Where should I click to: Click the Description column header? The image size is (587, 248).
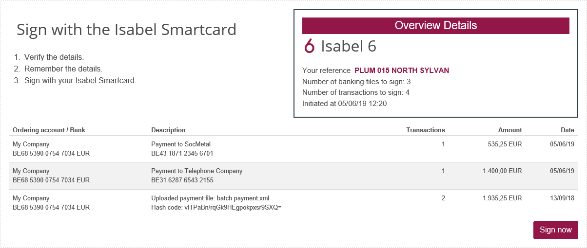point(168,130)
